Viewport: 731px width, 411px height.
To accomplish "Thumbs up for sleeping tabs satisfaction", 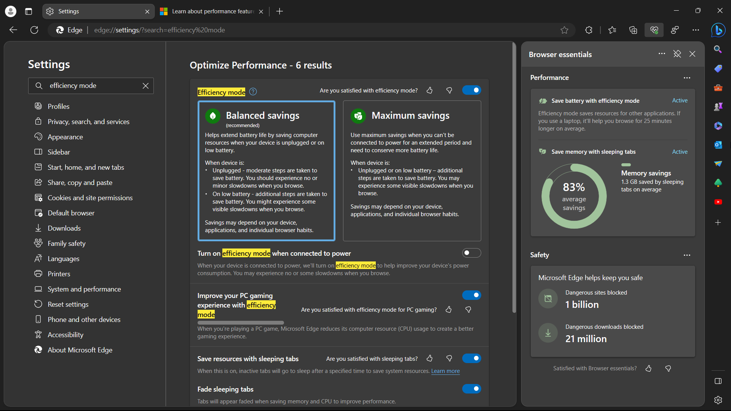I will click(429, 358).
